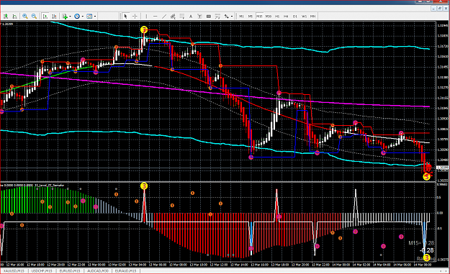Open the USDCHF,M15 chart tab
Screen dimensions: 450x274
pos(42,271)
